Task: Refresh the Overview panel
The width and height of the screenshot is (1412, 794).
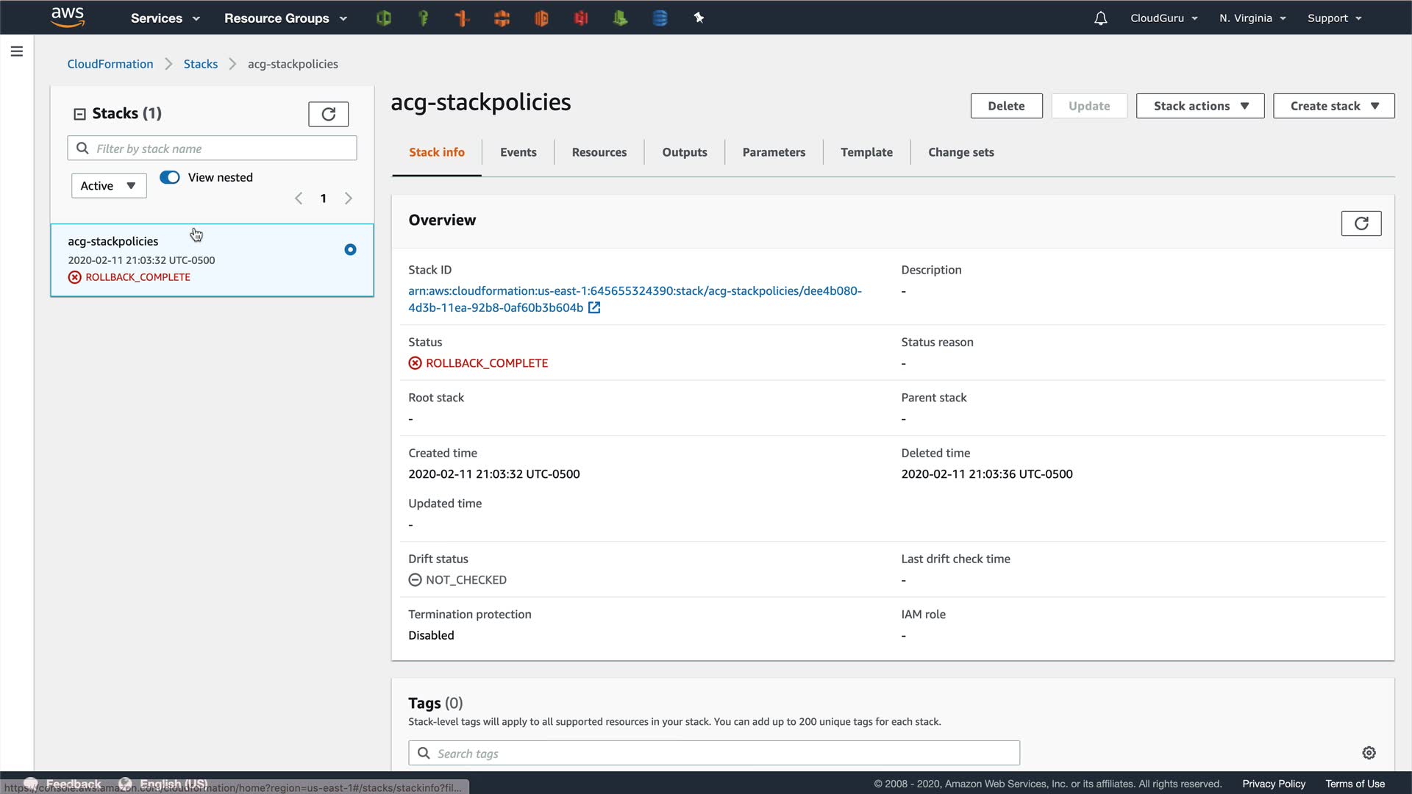Action: coord(1361,223)
